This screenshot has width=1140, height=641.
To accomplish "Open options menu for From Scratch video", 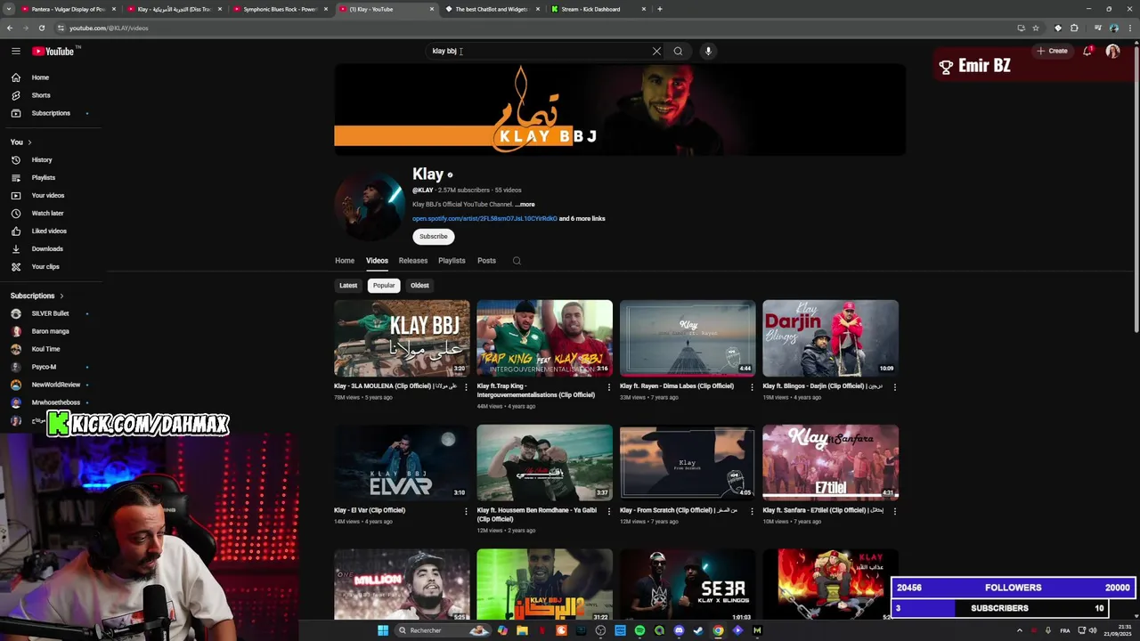I will click(752, 512).
